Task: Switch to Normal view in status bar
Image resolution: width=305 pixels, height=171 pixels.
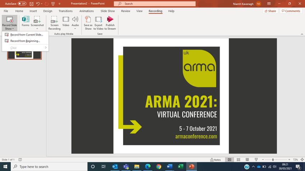Action: pos(230,160)
